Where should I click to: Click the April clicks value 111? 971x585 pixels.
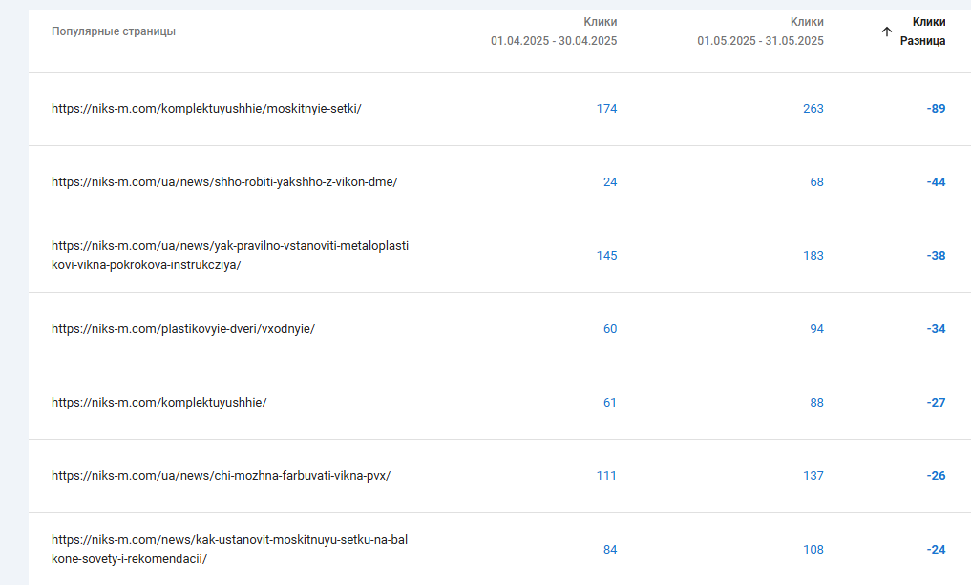click(606, 476)
